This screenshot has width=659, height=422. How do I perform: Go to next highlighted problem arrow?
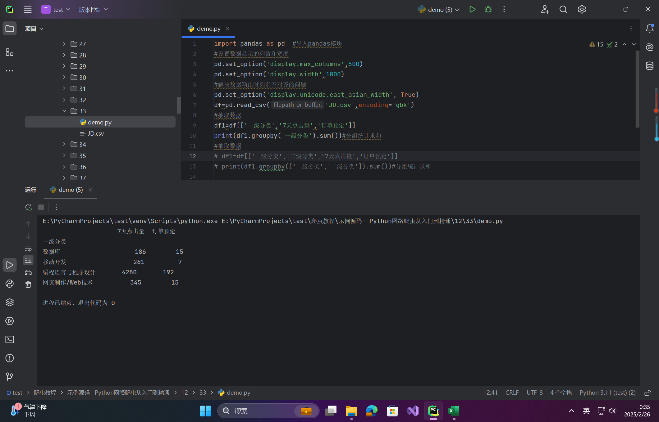634,44
